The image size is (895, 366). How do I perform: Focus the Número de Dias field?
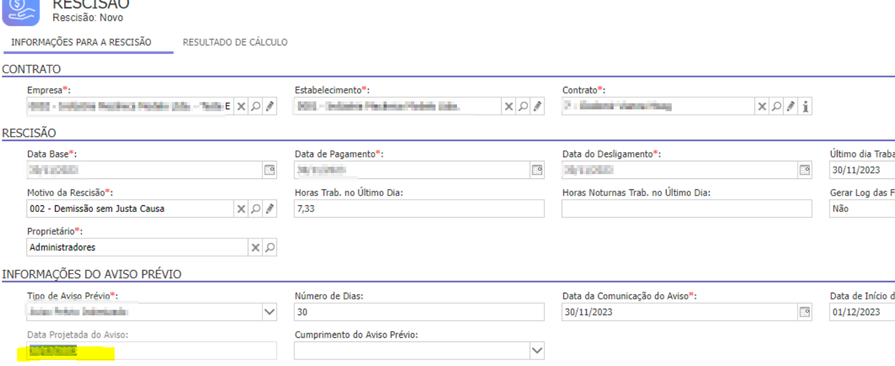[418, 312]
